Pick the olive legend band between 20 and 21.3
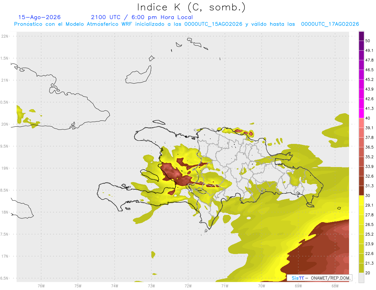 tap(361, 268)
